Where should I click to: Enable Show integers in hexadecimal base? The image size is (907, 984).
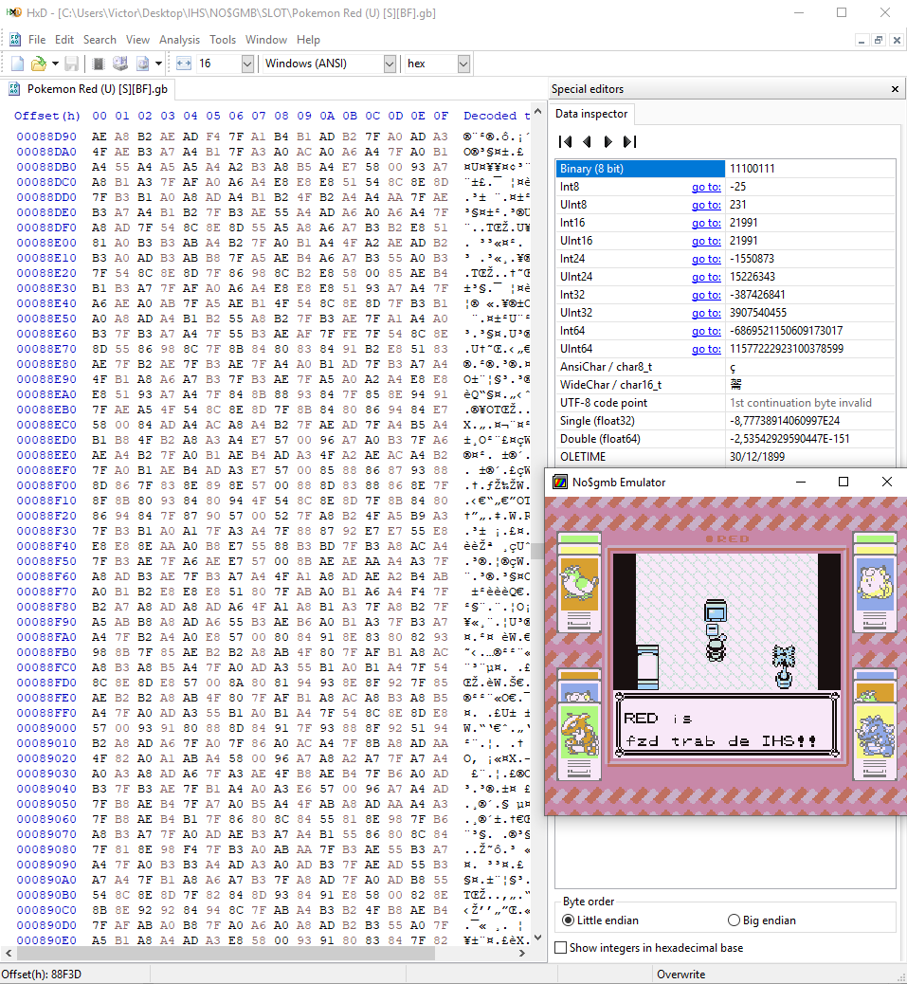point(649,948)
